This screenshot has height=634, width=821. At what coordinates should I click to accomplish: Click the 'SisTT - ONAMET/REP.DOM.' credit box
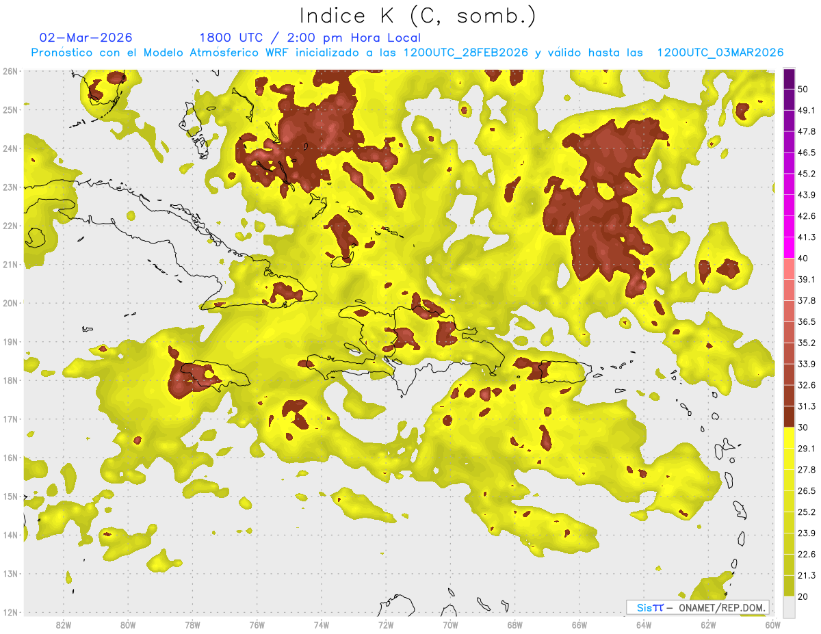pyautogui.click(x=698, y=607)
